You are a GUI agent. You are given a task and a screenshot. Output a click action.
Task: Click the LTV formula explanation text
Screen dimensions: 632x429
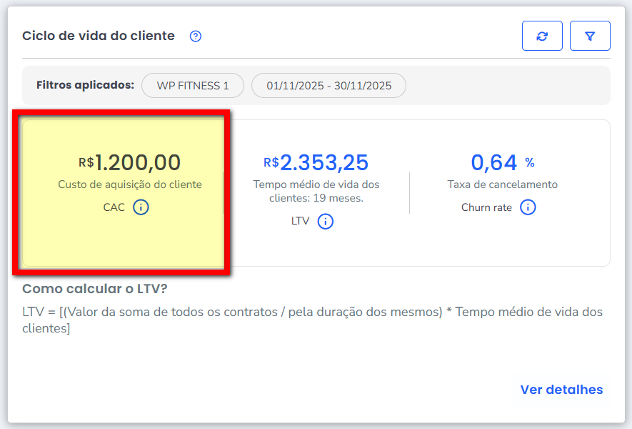(x=312, y=320)
